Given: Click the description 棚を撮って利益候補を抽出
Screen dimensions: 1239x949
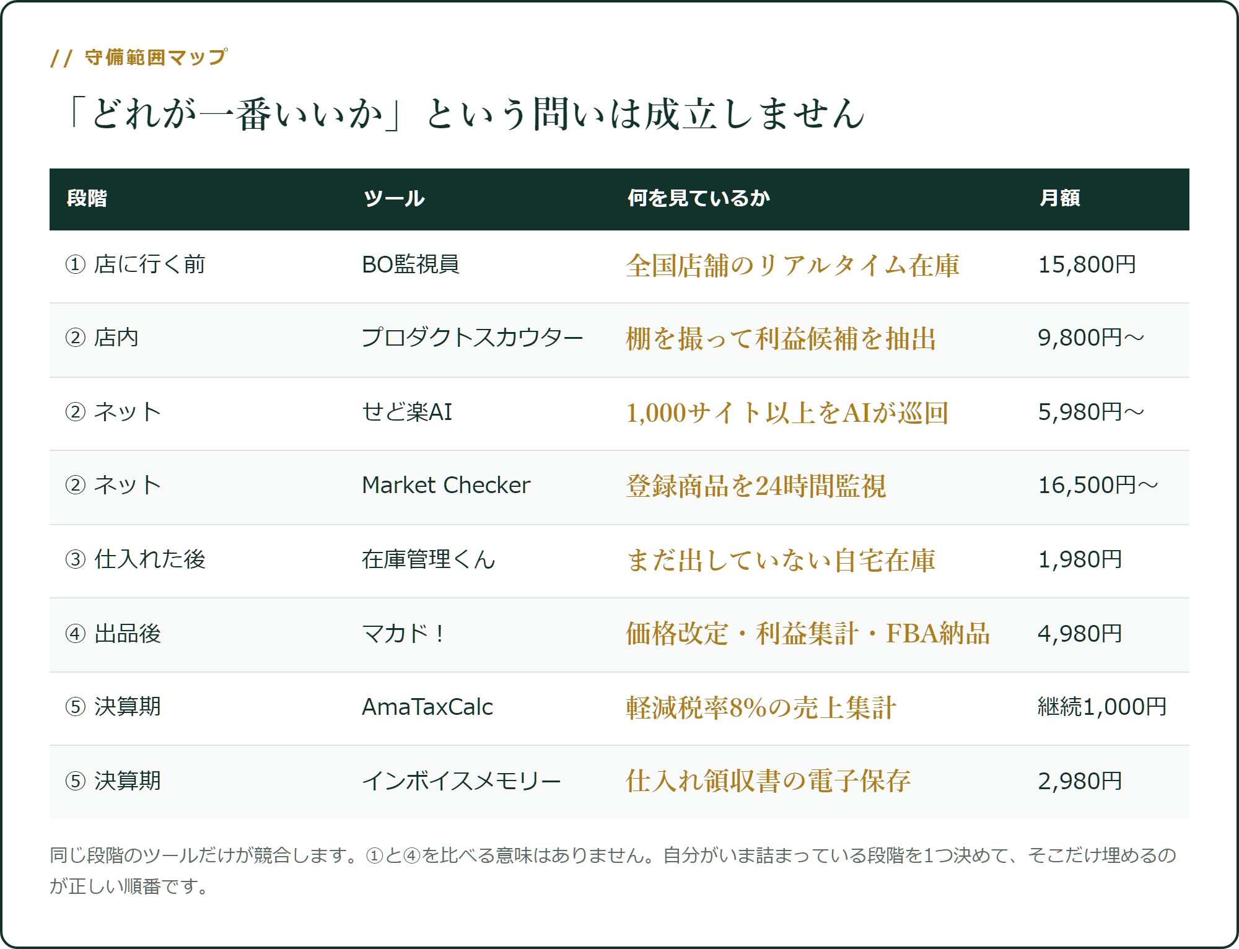Looking at the screenshot, I should tap(781, 339).
